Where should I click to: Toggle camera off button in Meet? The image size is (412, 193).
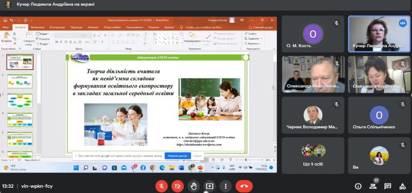pos(178,186)
